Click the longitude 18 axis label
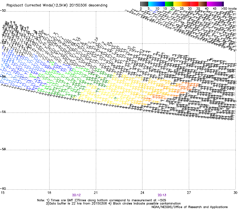 coord(49,193)
